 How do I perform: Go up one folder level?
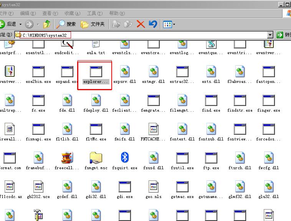coord(47,24)
